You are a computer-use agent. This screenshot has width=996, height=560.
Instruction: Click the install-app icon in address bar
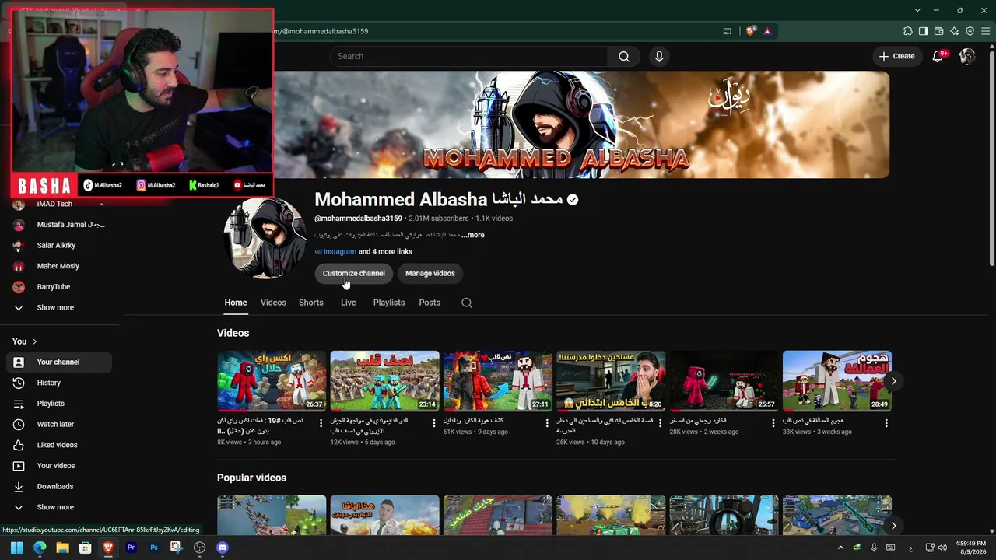tap(728, 31)
